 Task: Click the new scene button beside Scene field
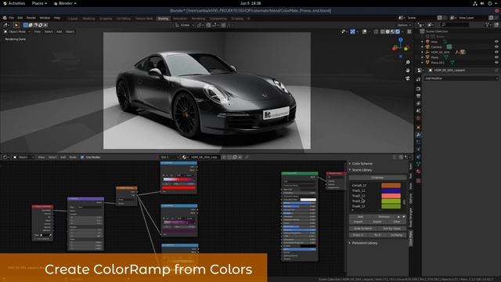[x=440, y=18]
